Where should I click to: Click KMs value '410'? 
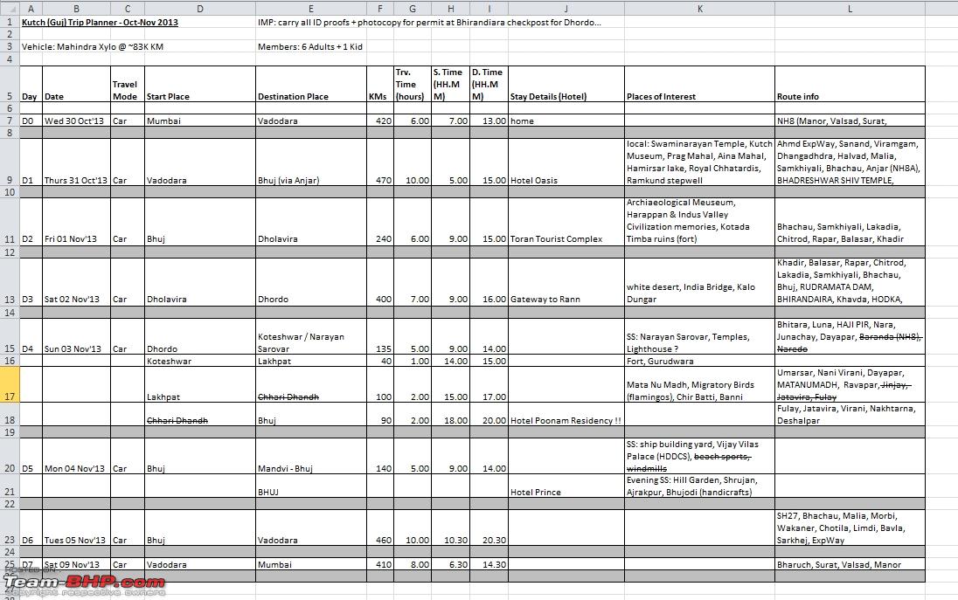pos(380,564)
